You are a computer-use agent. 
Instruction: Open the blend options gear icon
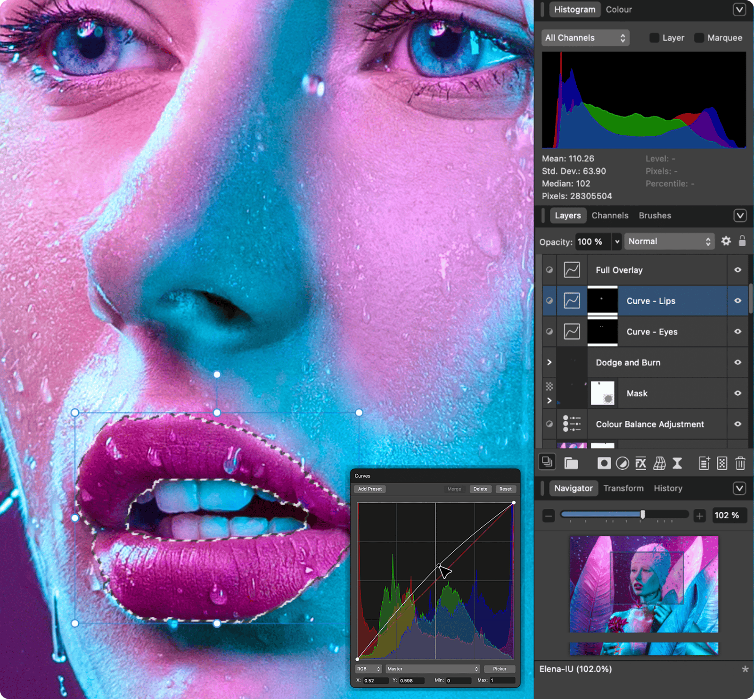[x=726, y=241]
